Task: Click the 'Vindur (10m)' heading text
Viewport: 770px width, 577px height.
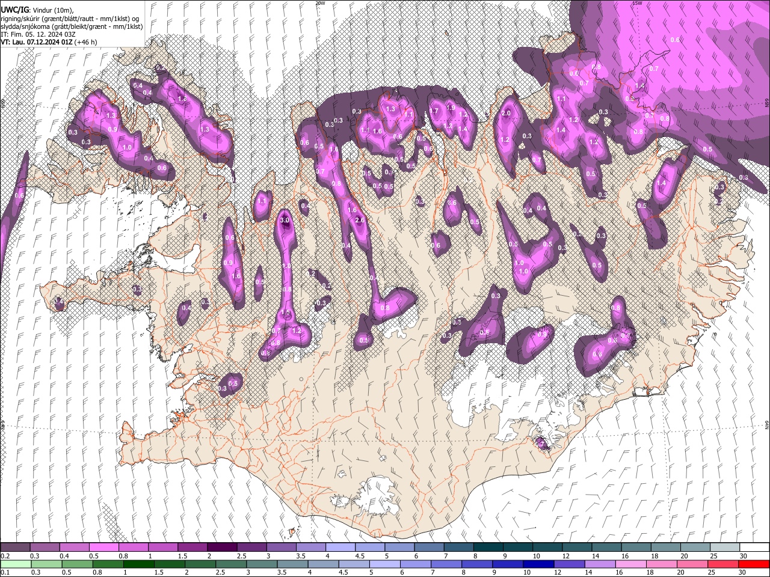Action: 52,10
